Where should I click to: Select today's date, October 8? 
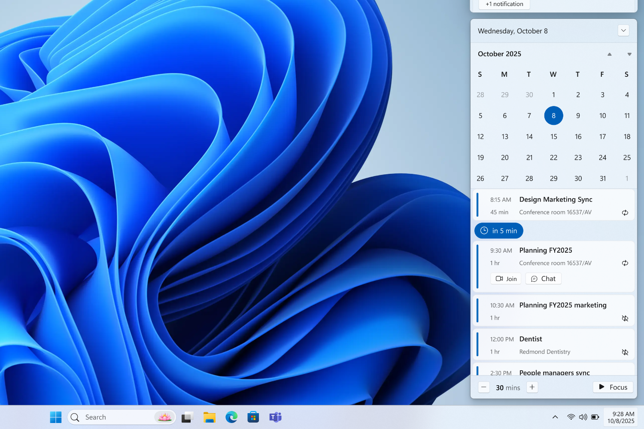coord(554,116)
